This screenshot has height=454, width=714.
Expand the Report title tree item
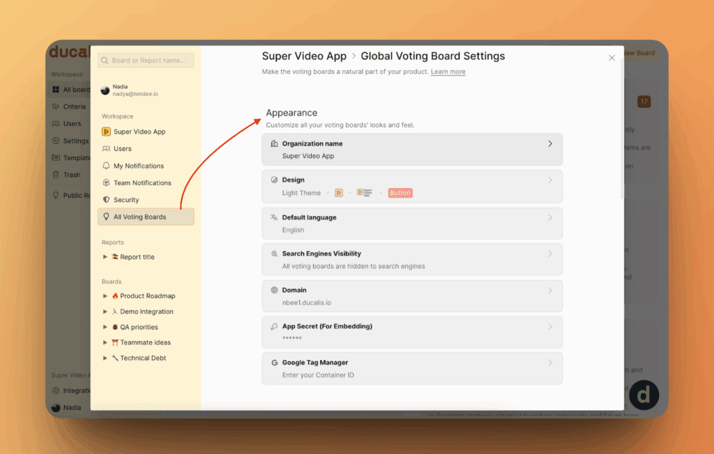pos(105,257)
